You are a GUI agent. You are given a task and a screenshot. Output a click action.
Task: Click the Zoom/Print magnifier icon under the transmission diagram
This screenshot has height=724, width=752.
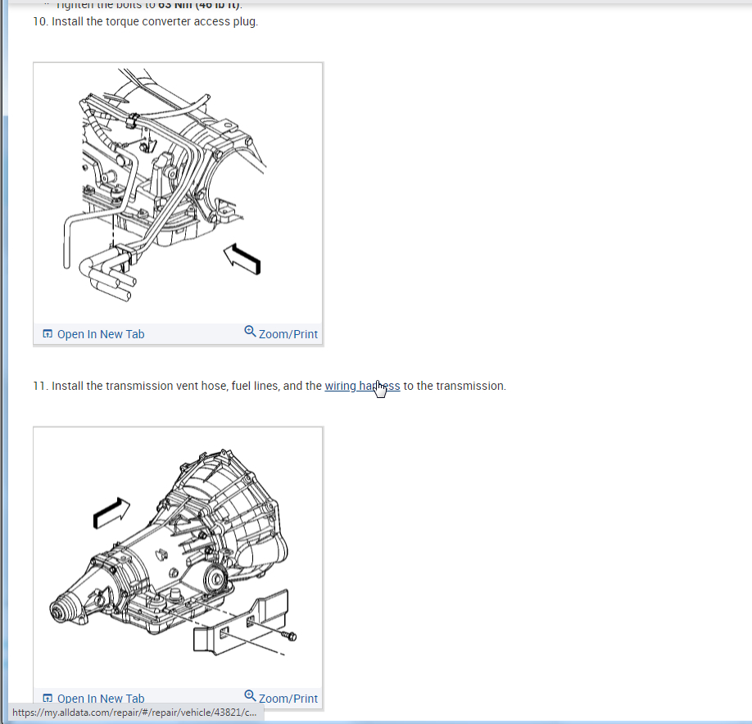click(x=250, y=695)
